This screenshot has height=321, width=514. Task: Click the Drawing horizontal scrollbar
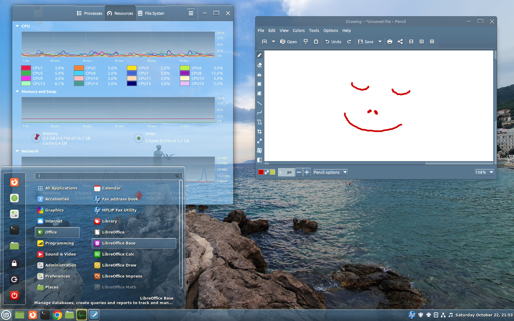click(x=347, y=163)
